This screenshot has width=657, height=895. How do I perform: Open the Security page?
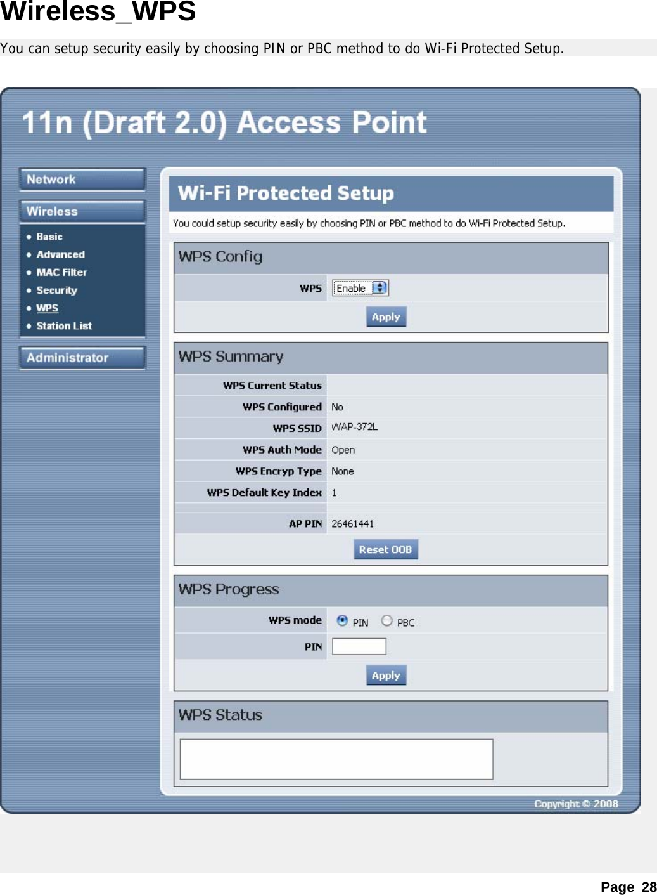[x=56, y=290]
